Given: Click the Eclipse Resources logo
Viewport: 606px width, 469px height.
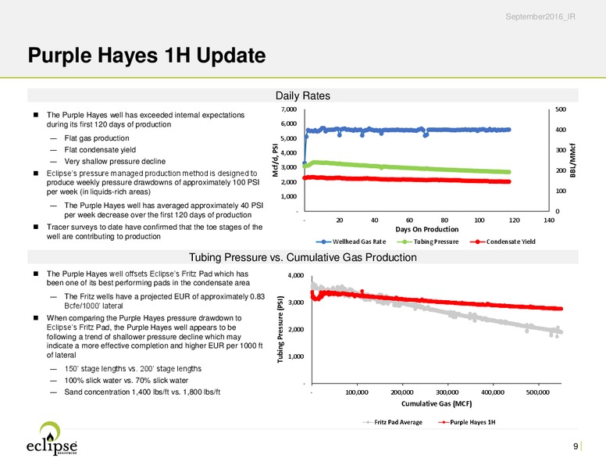Looking at the screenshot, I should point(52,438).
